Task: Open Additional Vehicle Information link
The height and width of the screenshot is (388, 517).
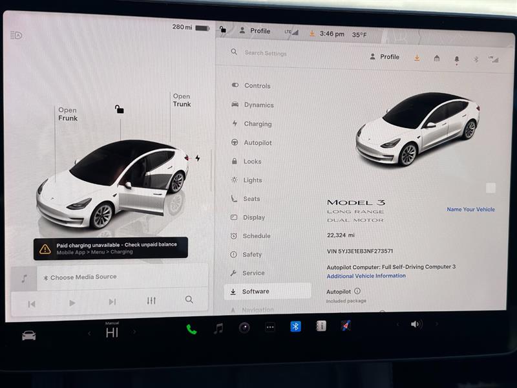Action: coord(366,275)
